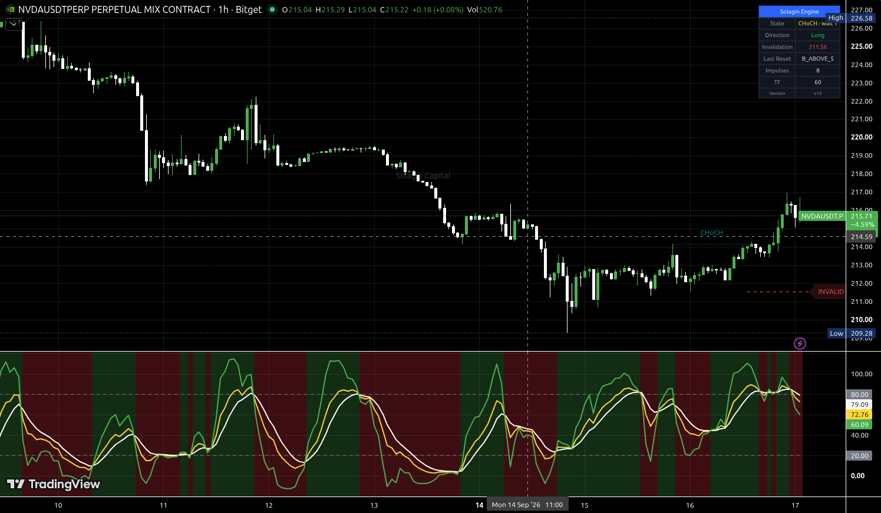Click the 210.00 price axis label
Viewport: 881px width, 513px height.
point(862,320)
